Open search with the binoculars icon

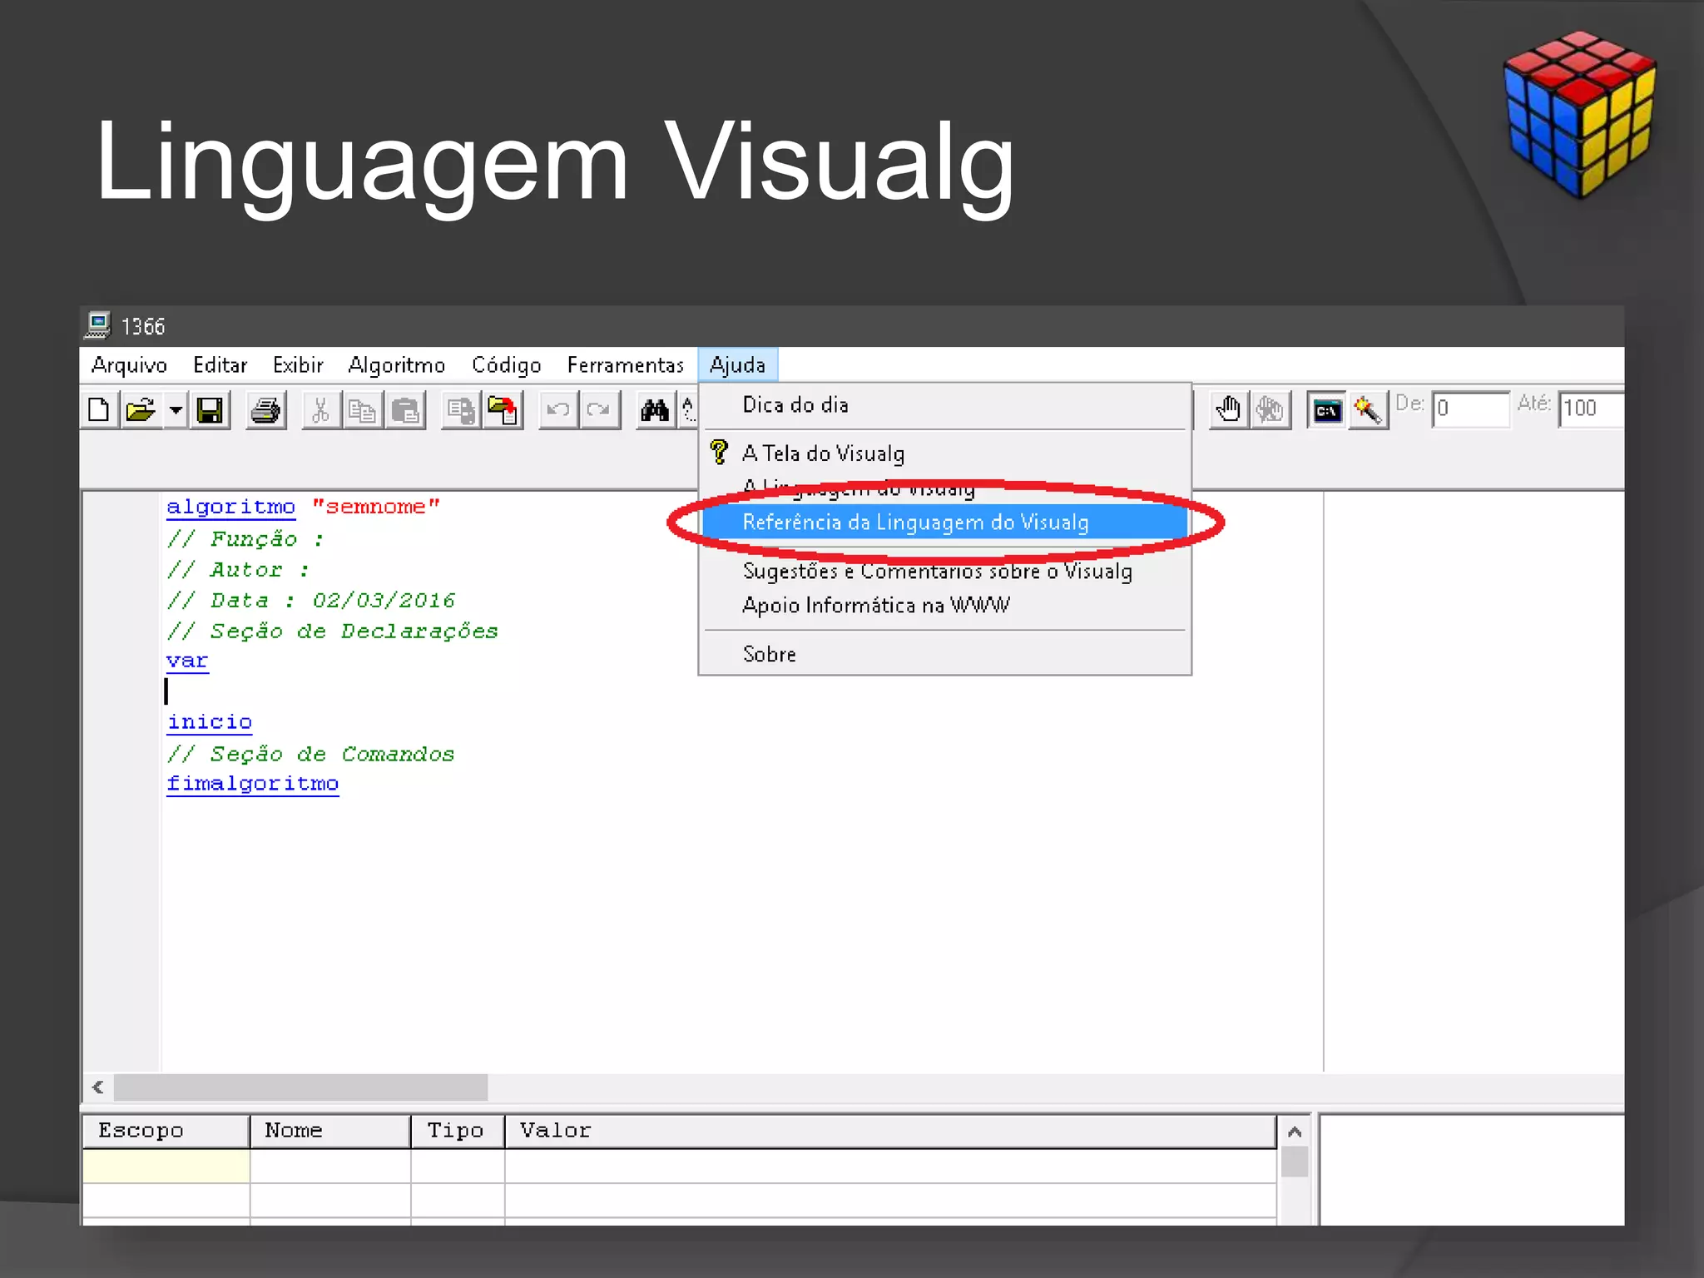click(655, 410)
